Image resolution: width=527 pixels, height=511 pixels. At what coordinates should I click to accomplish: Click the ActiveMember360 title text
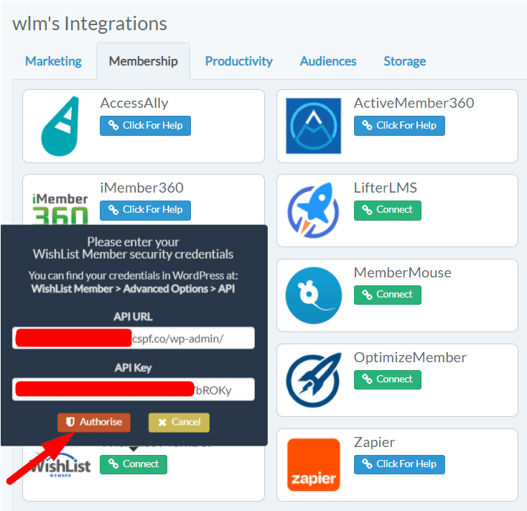(414, 103)
